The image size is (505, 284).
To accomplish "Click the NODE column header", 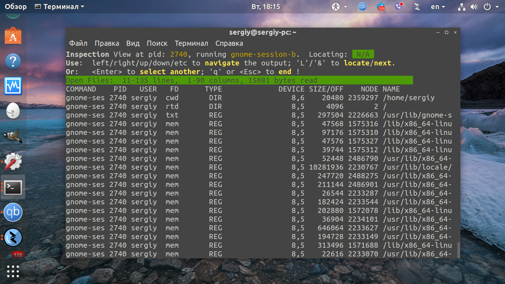I will 369,89.
